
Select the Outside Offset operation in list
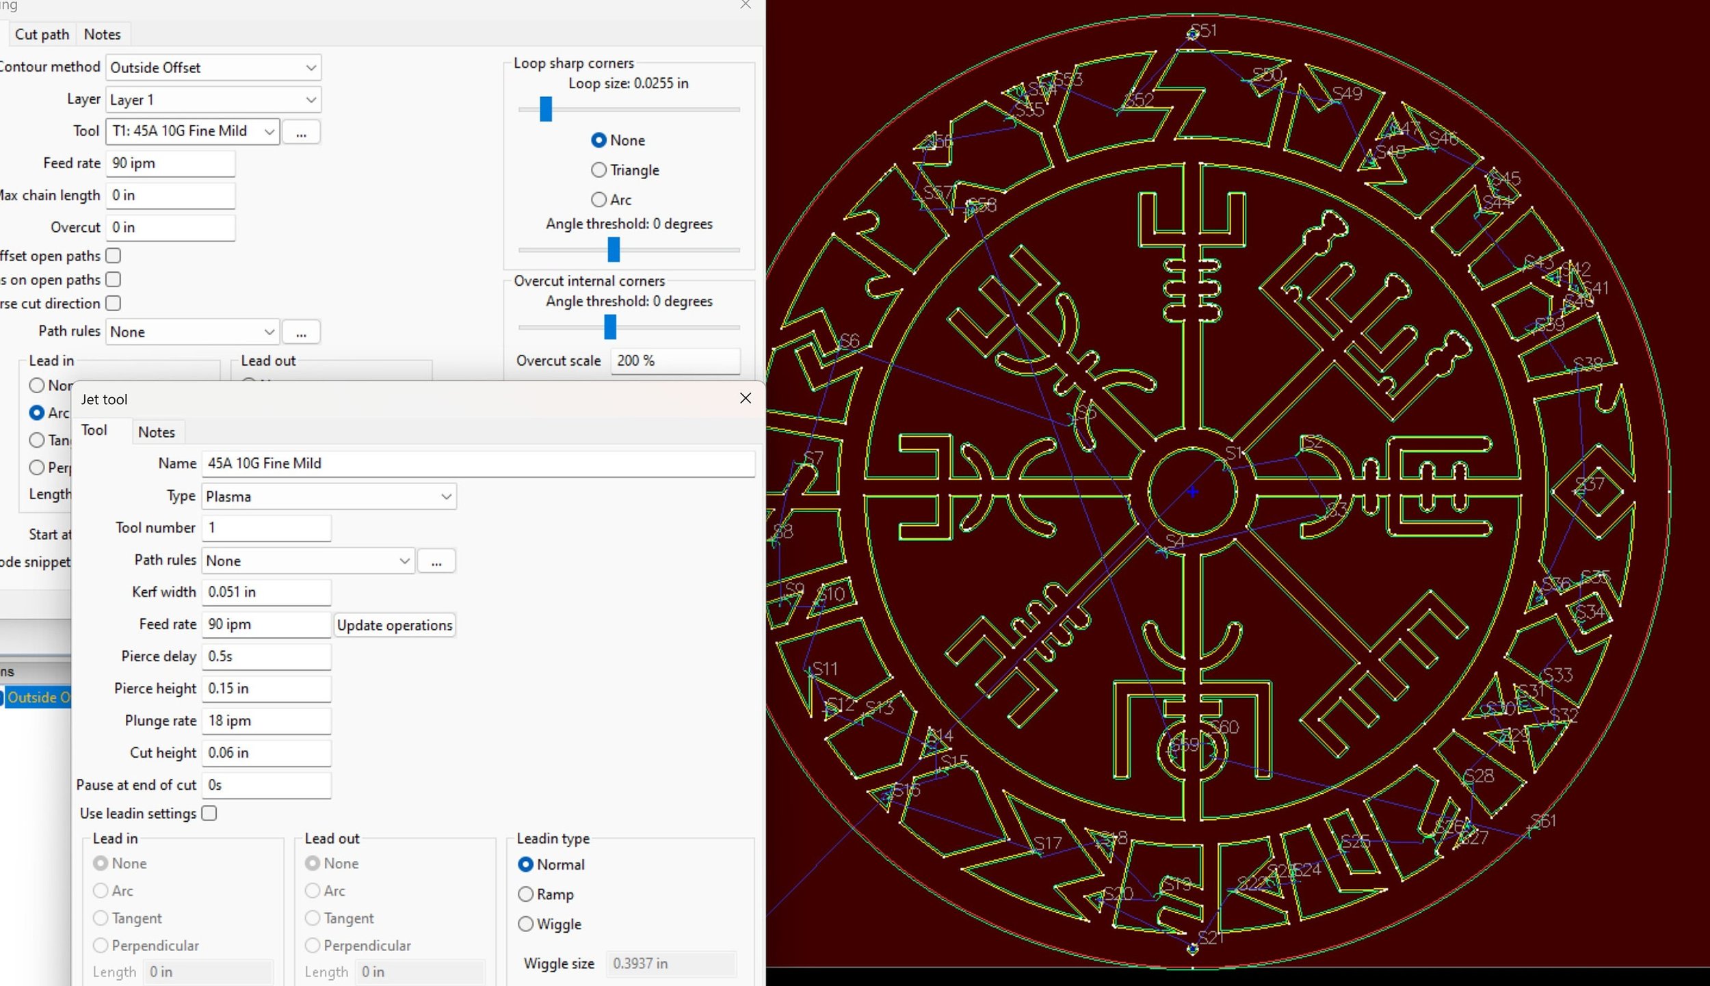click(x=37, y=697)
